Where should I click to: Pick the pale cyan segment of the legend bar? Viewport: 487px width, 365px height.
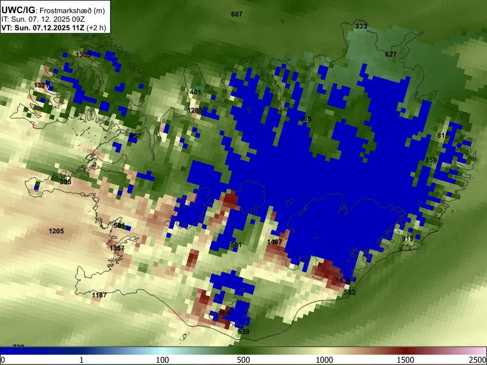(x=163, y=351)
